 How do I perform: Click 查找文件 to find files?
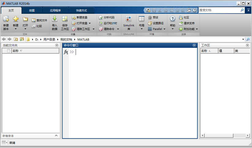pyautogui.click(x=39, y=20)
